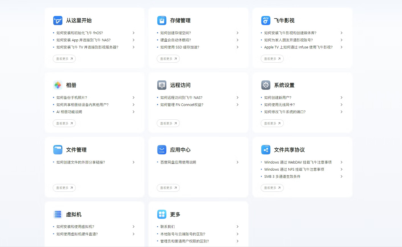Open the 更多 section heading

(x=175, y=215)
